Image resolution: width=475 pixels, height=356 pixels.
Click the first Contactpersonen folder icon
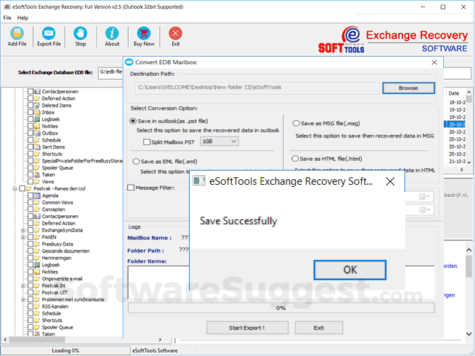pyautogui.click(x=37, y=91)
